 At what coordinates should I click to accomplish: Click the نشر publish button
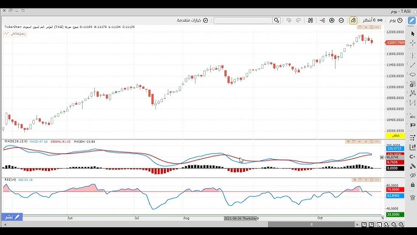pyautogui.click(x=12, y=217)
